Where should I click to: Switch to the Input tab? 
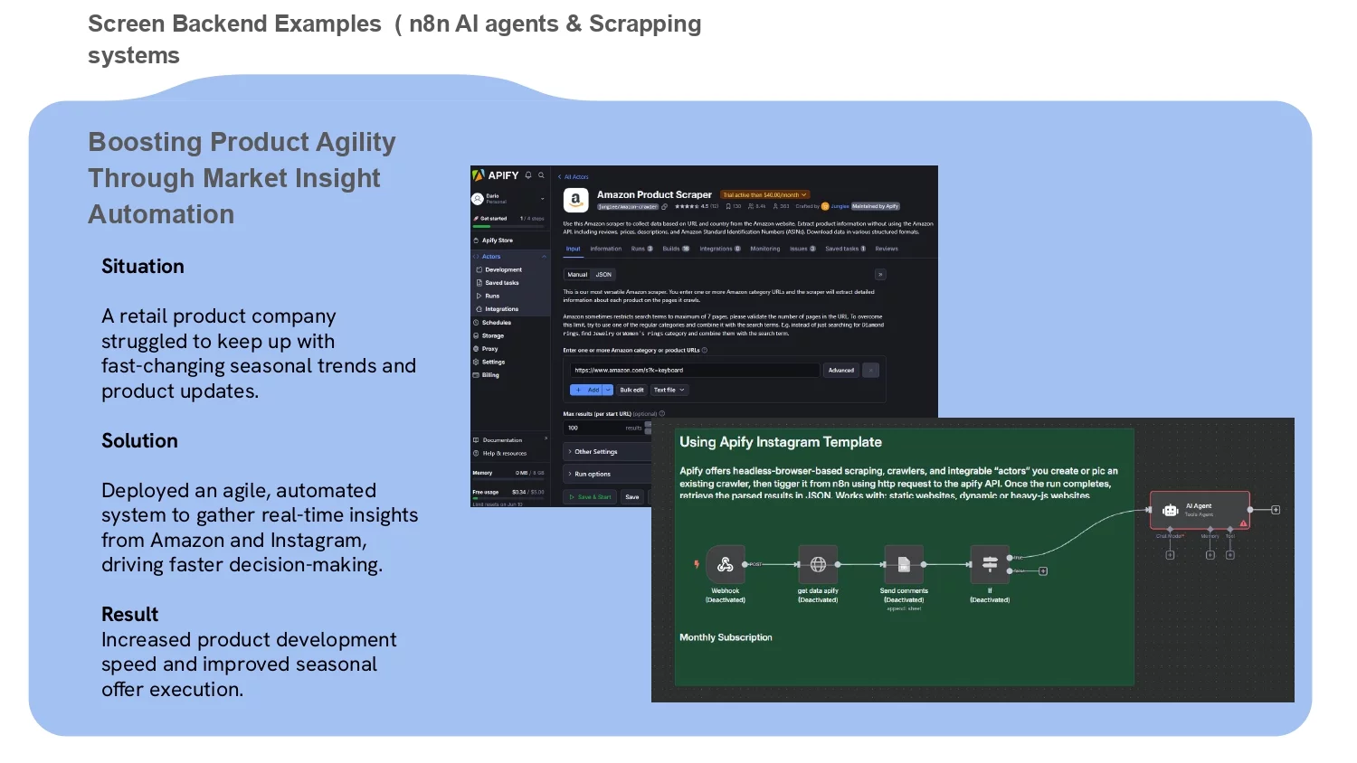coord(573,249)
